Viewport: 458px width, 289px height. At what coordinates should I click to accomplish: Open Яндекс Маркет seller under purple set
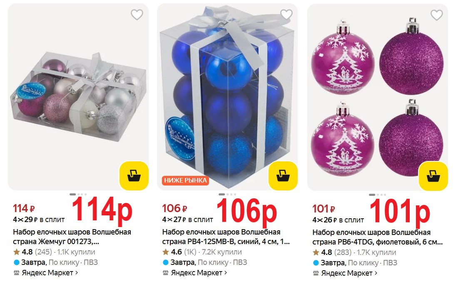[345, 273]
